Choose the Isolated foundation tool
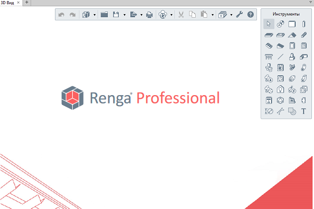 [x=292, y=57]
